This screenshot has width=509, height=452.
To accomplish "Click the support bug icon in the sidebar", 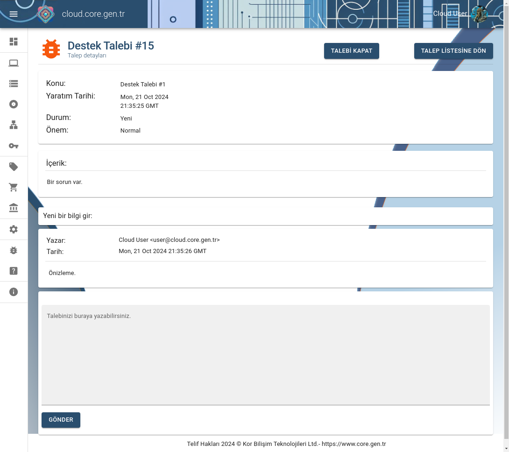I will (x=14, y=250).
